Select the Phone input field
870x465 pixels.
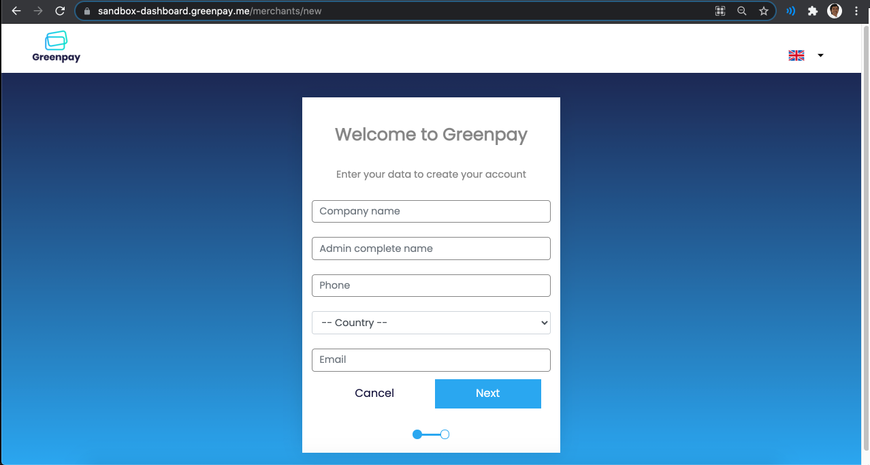431,285
